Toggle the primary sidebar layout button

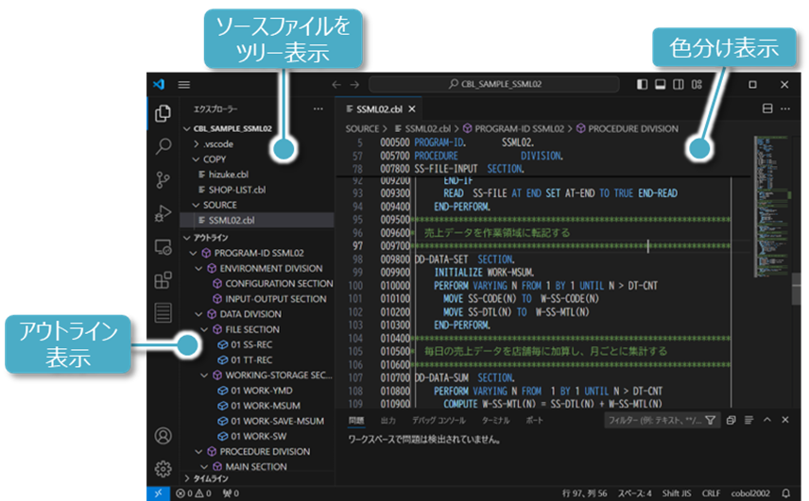[x=643, y=84]
